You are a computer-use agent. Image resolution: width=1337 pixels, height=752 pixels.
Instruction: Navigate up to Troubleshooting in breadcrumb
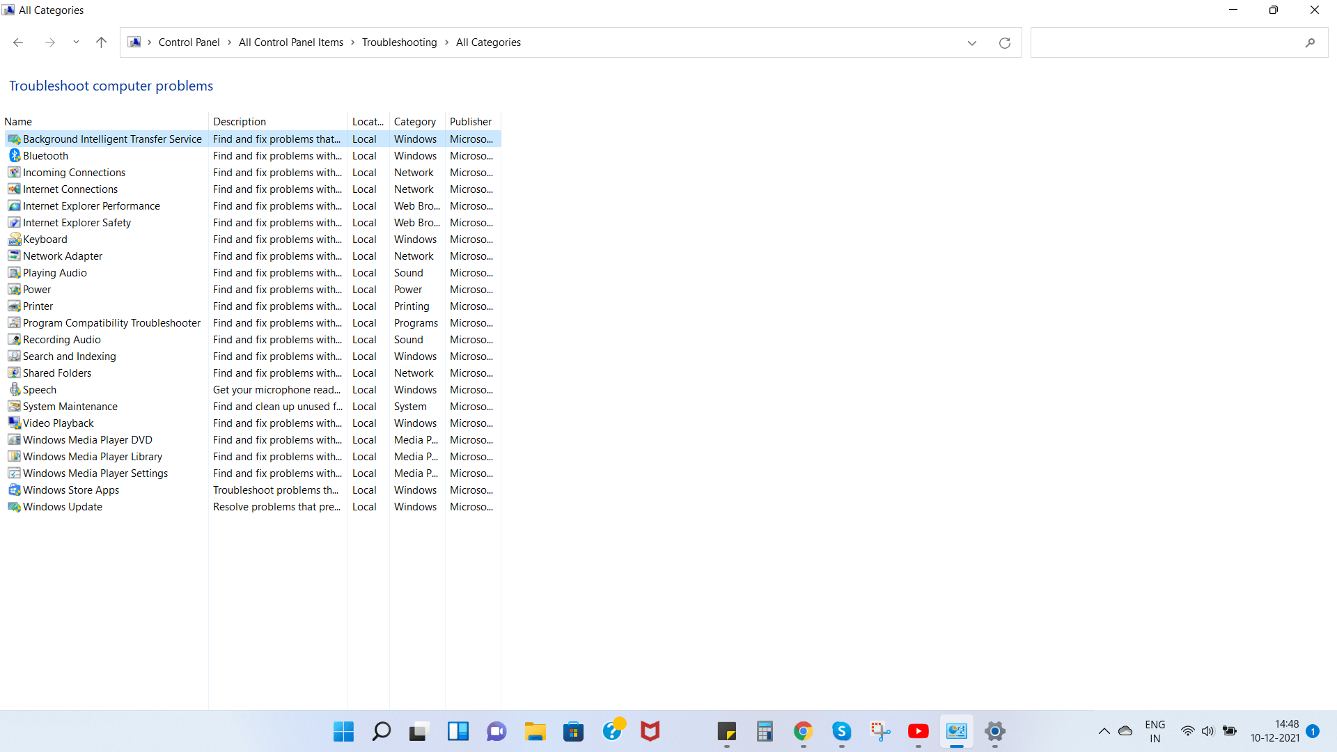pyautogui.click(x=400, y=42)
